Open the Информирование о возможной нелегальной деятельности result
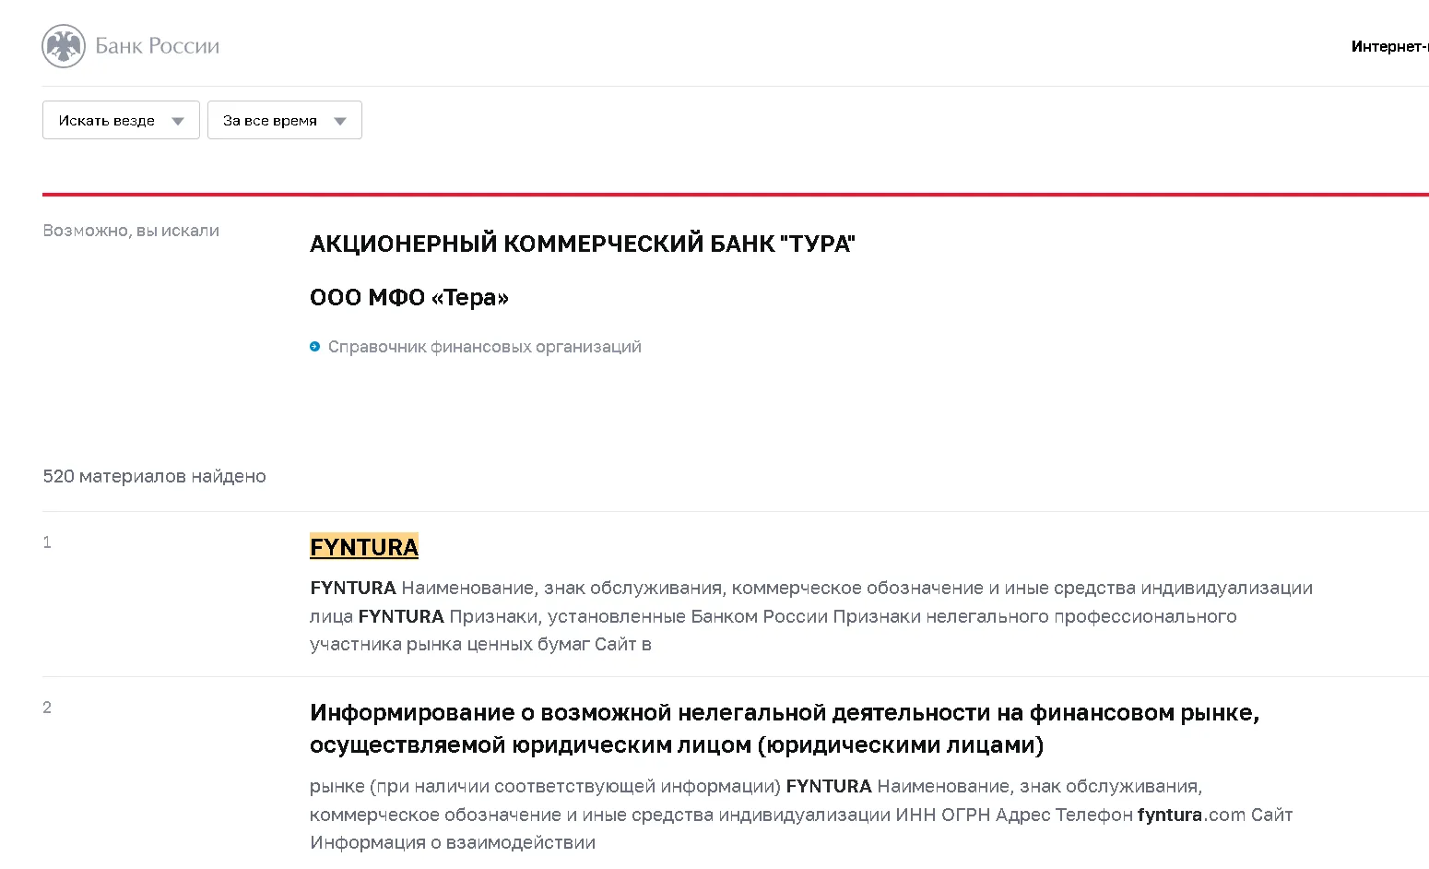The height and width of the screenshot is (869, 1429). coord(785,729)
